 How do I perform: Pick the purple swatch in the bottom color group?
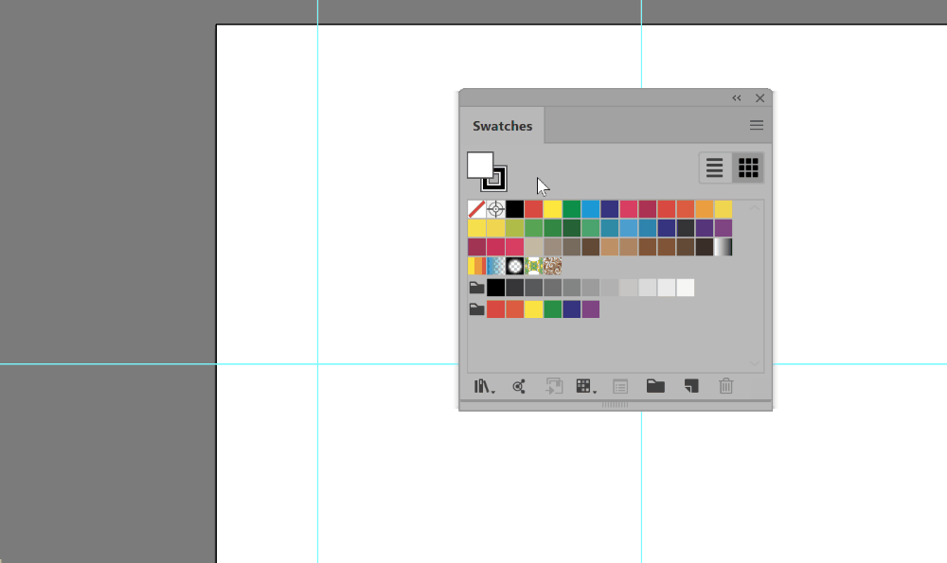click(x=591, y=309)
